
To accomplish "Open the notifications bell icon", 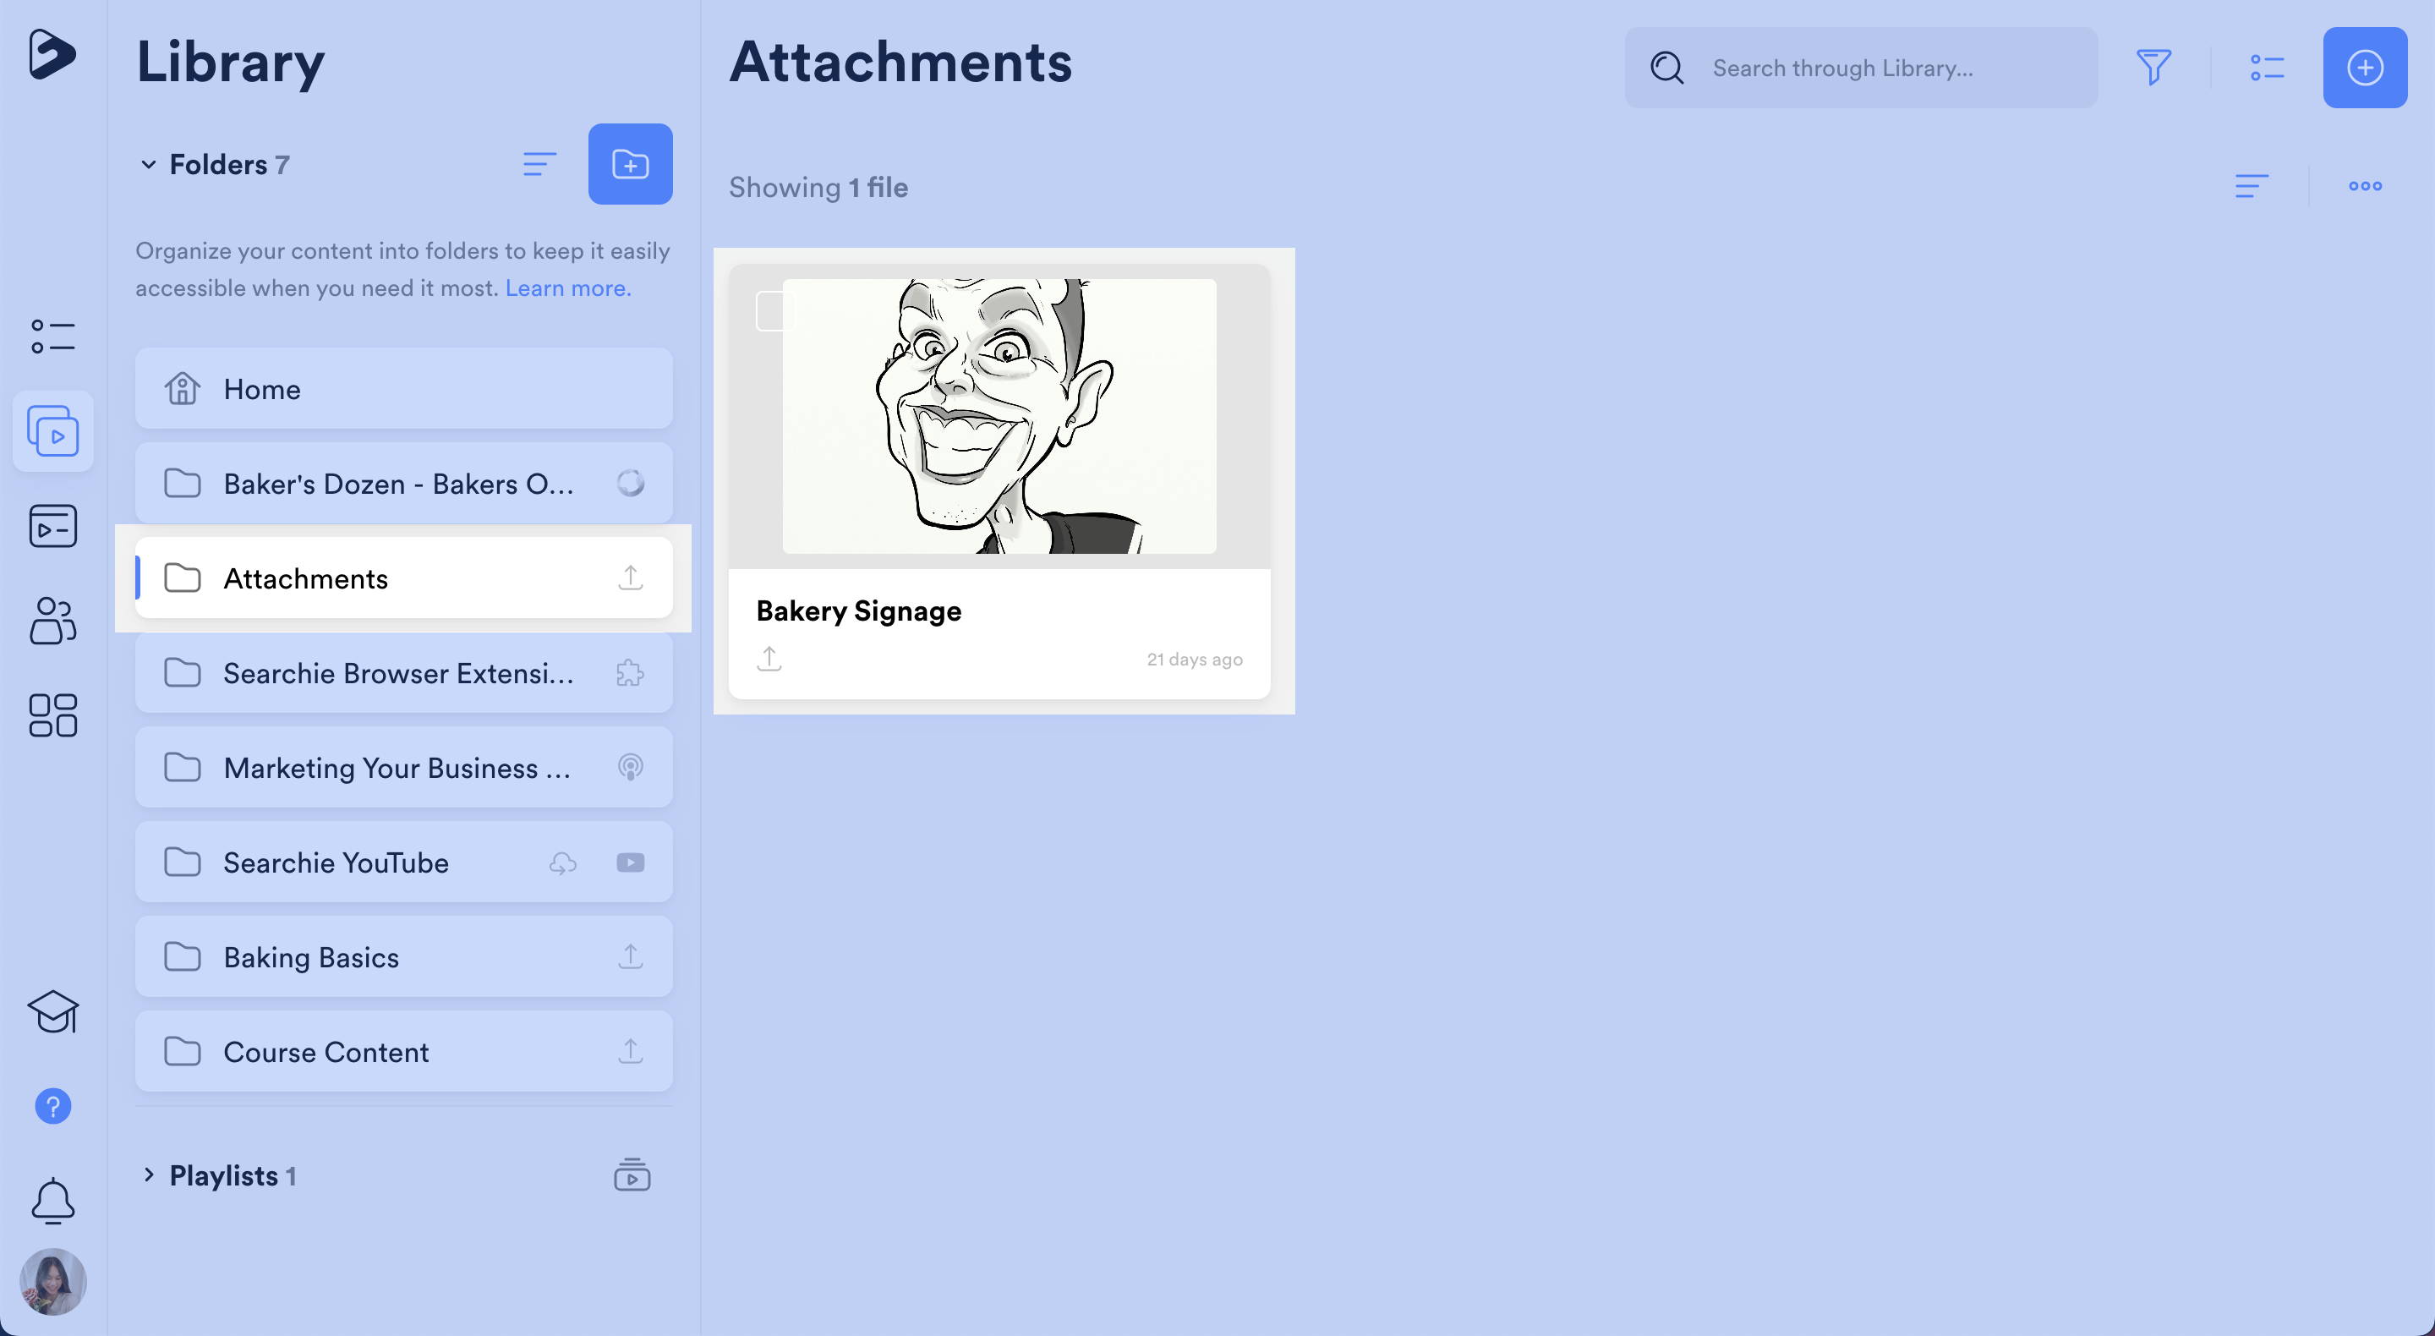I will (x=53, y=1201).
